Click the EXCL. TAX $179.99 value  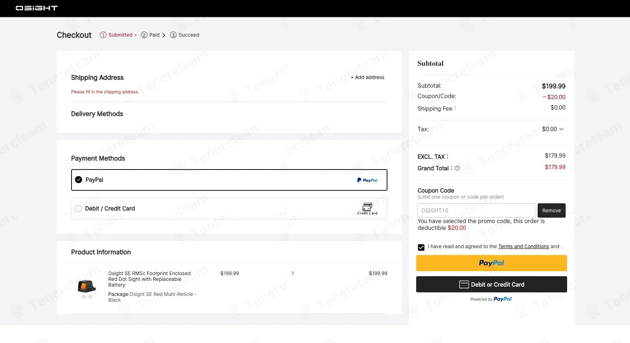click(x=555, y=156)
